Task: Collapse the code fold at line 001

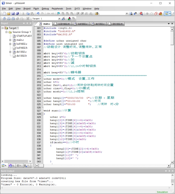Action: coord(42,28)
